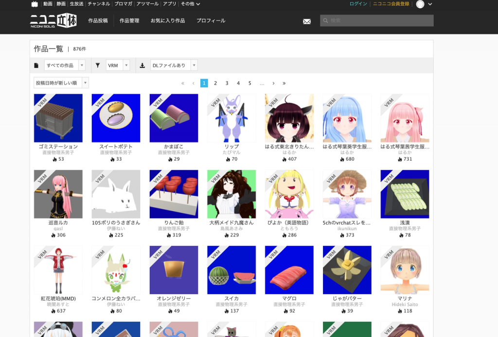This screenshot has height=337, width=498.
Task: Click author Hideki Saito link
Action: pyautogui.click(x=405, y=304)
